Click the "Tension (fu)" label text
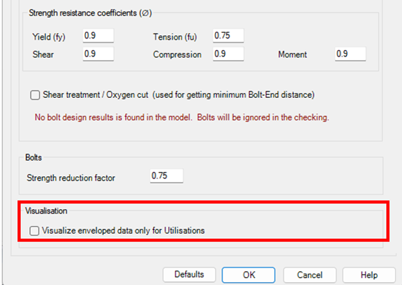Image resolution: width=402 pixels, height=285 pixels. (176, 37)
